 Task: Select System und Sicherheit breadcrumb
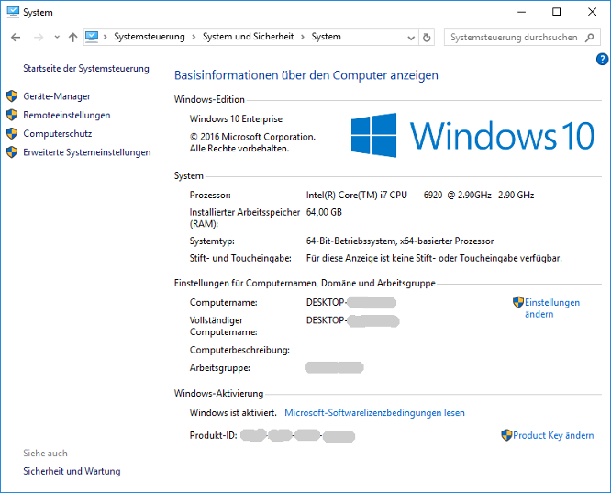(x=249, y=37)
